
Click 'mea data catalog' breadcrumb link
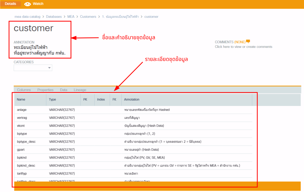tap(27, 17)
